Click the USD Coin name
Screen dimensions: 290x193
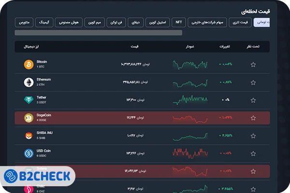click(43, 151)
